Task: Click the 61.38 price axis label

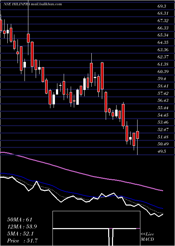Action: coord(163,64)
